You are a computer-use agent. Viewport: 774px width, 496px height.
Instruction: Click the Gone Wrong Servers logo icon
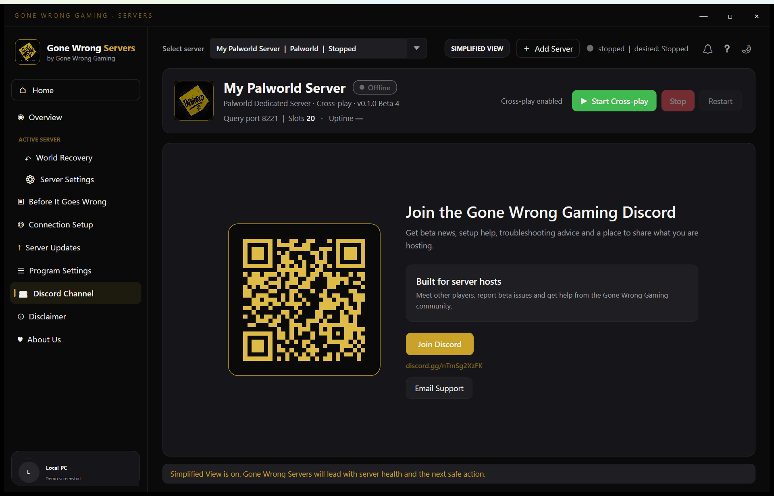(27, 52)
